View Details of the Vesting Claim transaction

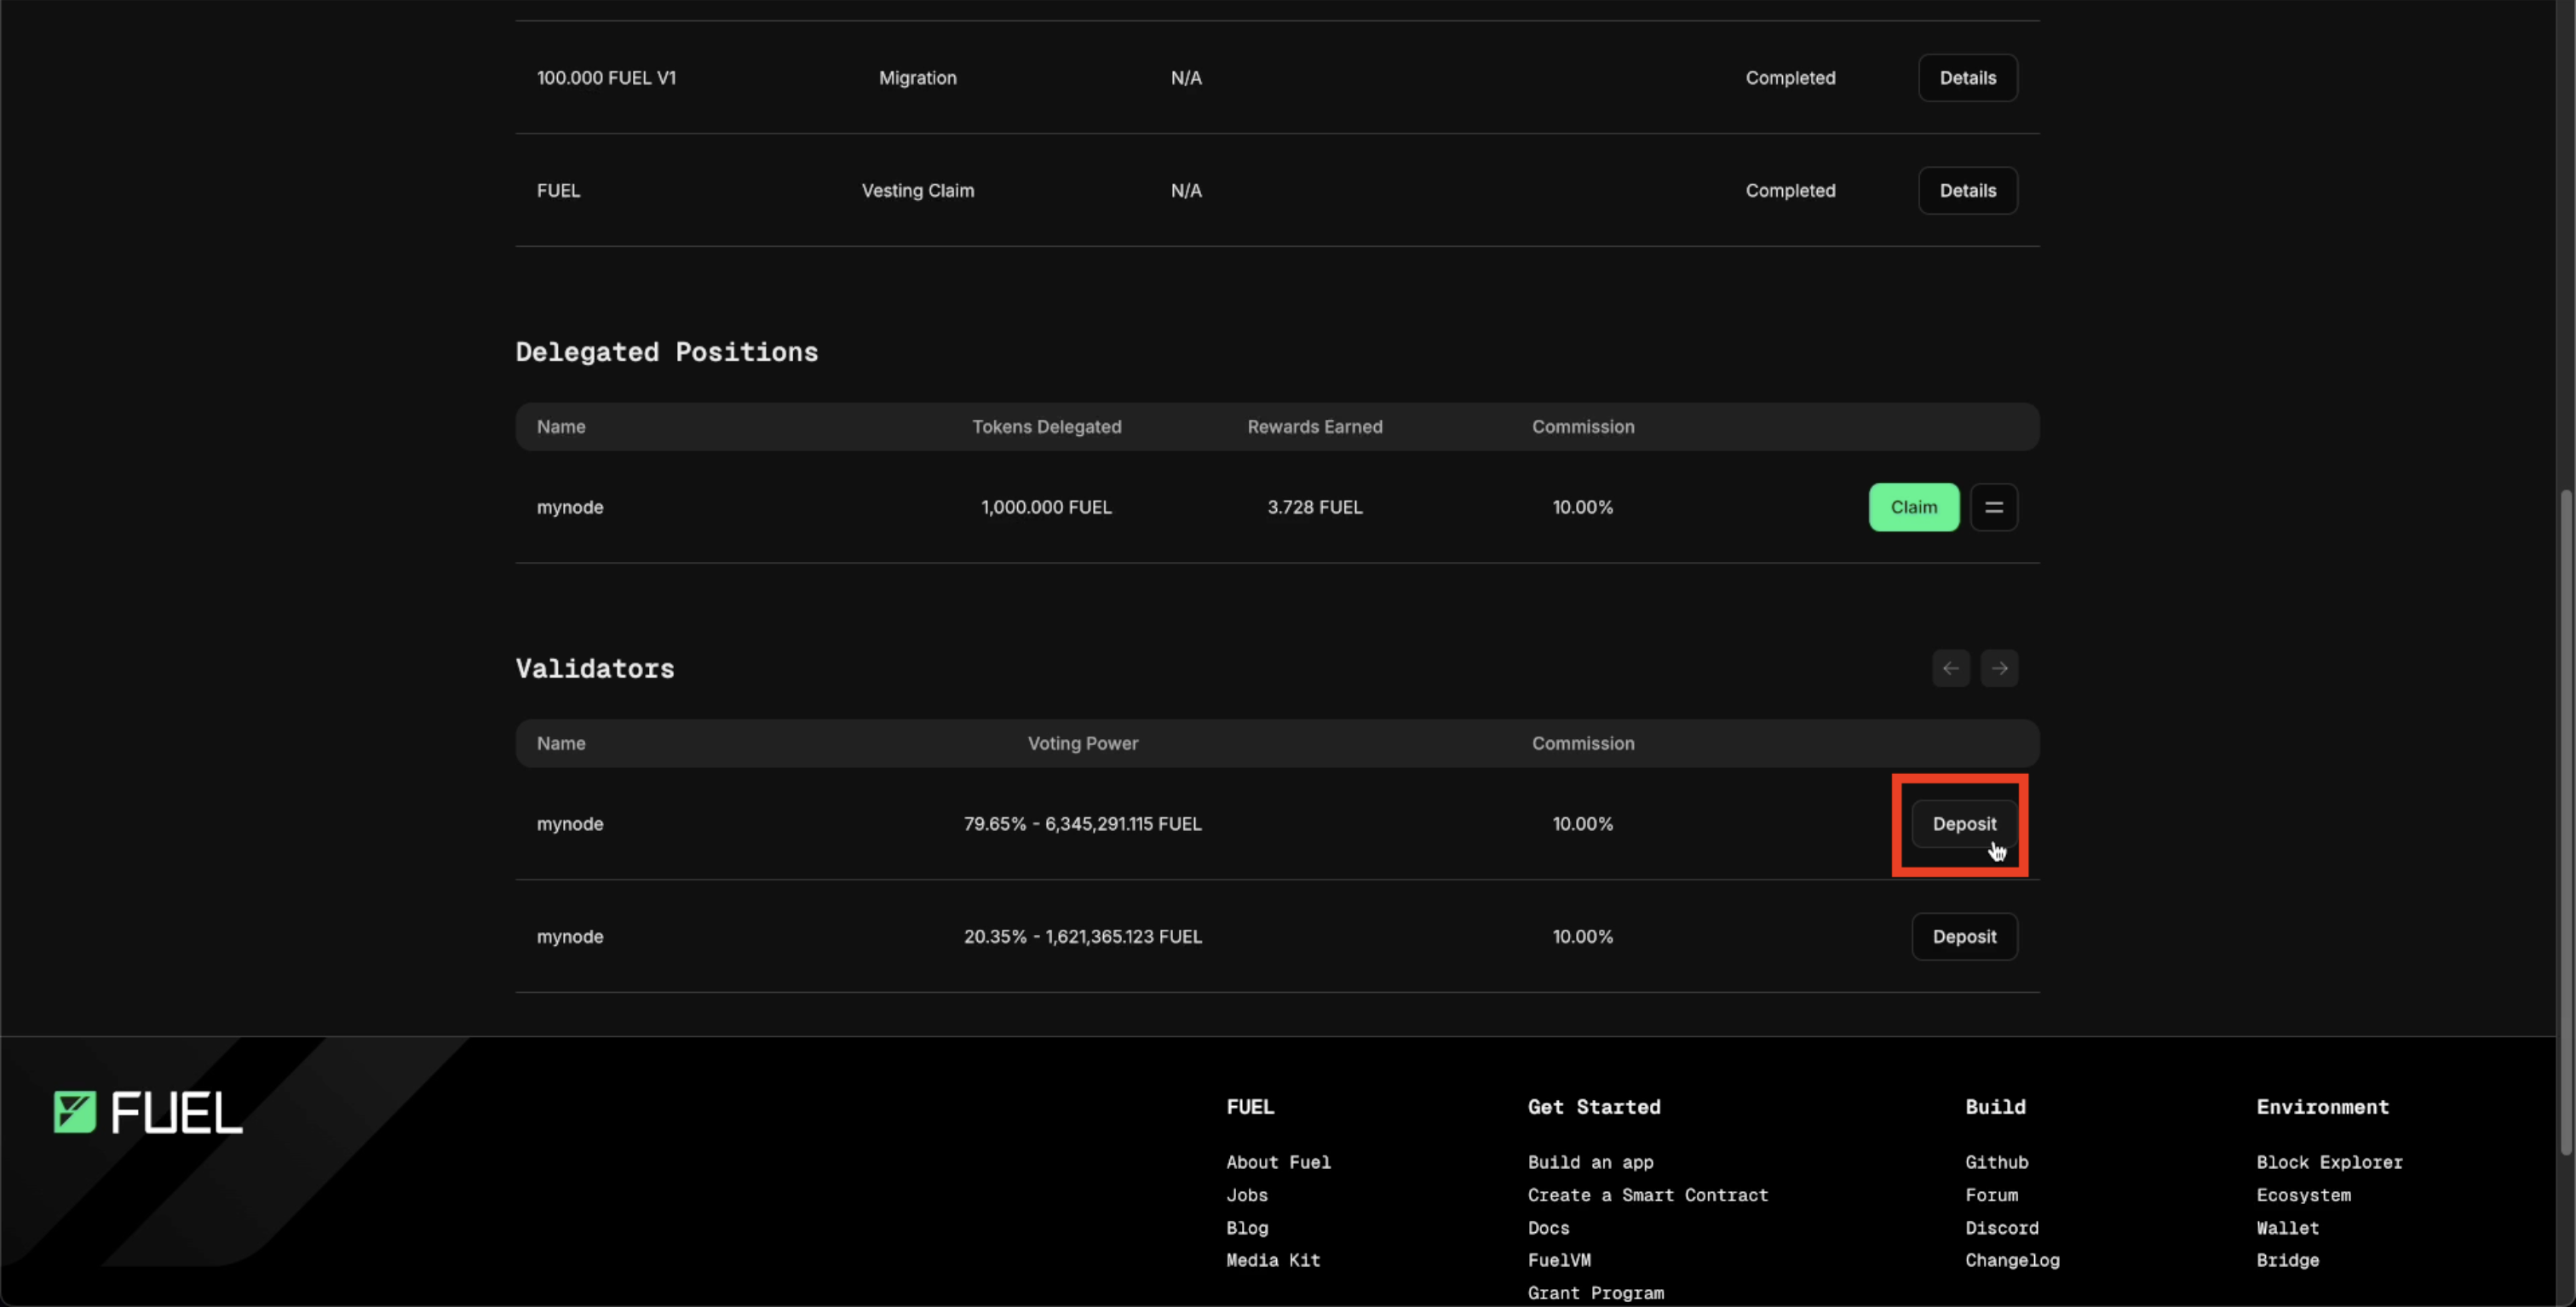1967,191
